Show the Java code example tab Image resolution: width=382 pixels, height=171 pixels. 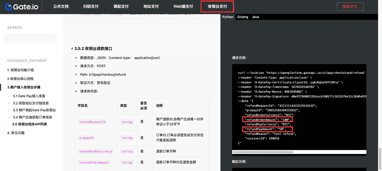[255, 17]
